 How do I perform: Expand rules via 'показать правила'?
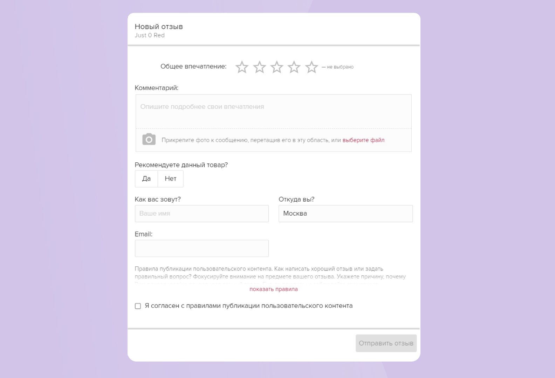point(274,289)
